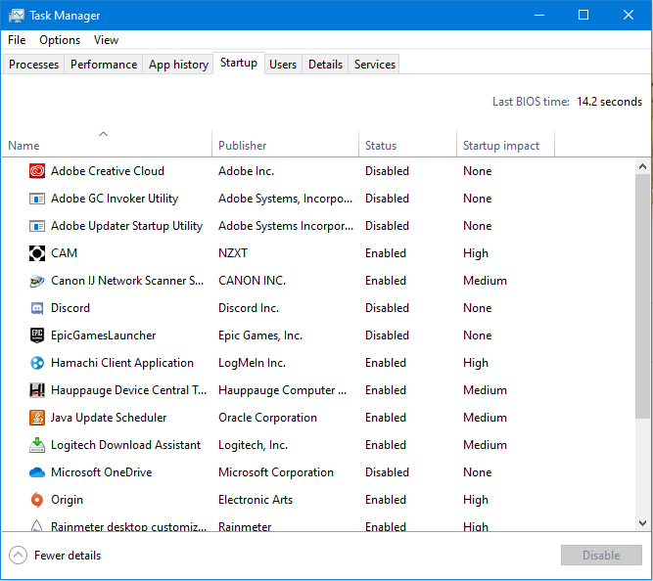Click the Adobe Creative Cloud icon
The image size is (653, 581).
tap(37, 171)
